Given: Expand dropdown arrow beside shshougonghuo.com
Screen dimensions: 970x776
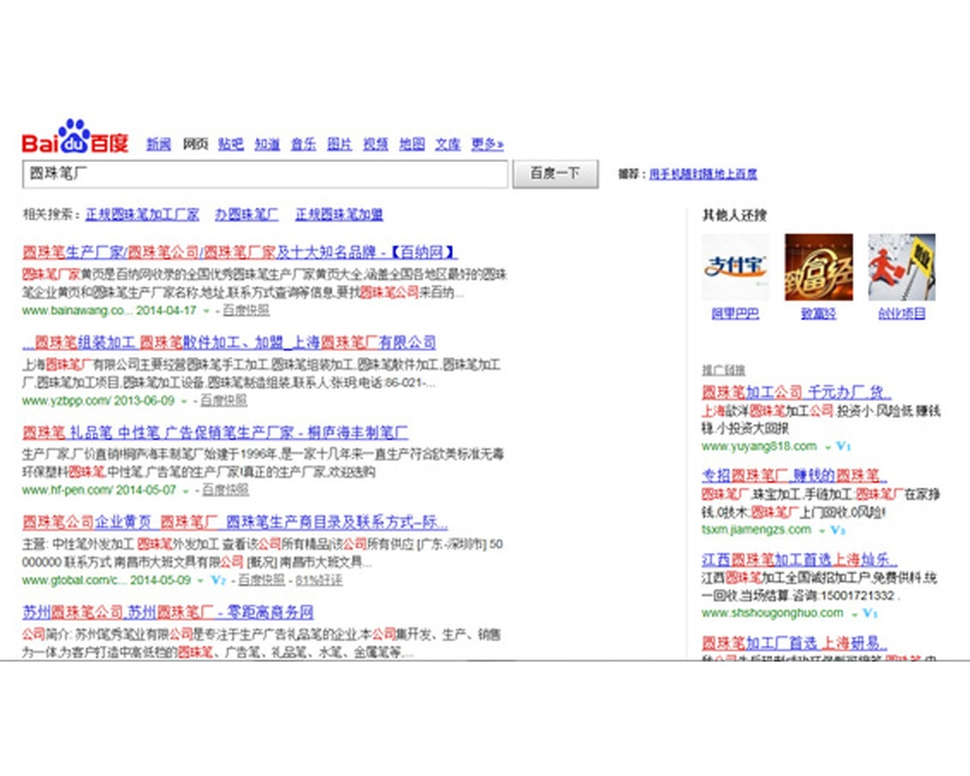Looking at the screenshot, I should pyautogui.click(x=855, y=614).
